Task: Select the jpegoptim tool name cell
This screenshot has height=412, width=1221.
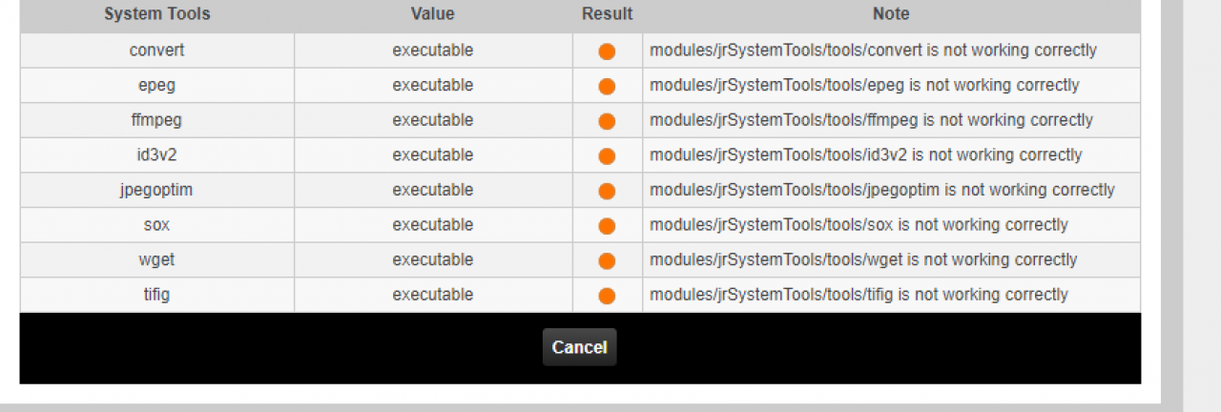Action: point(156,190)
